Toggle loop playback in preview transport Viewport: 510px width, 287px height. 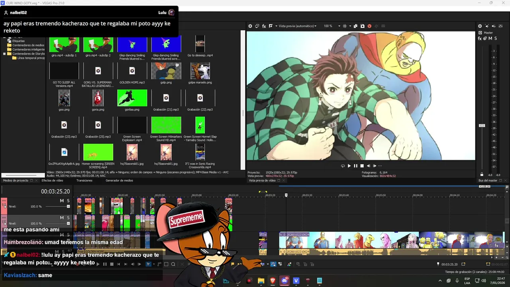tap(343, 166)
